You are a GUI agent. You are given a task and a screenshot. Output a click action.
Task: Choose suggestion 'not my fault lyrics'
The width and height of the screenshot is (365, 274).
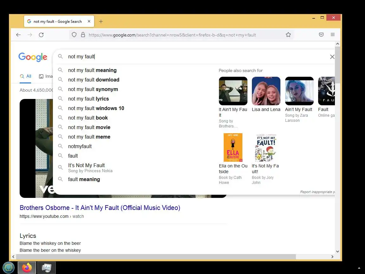(x=88, y=99)
